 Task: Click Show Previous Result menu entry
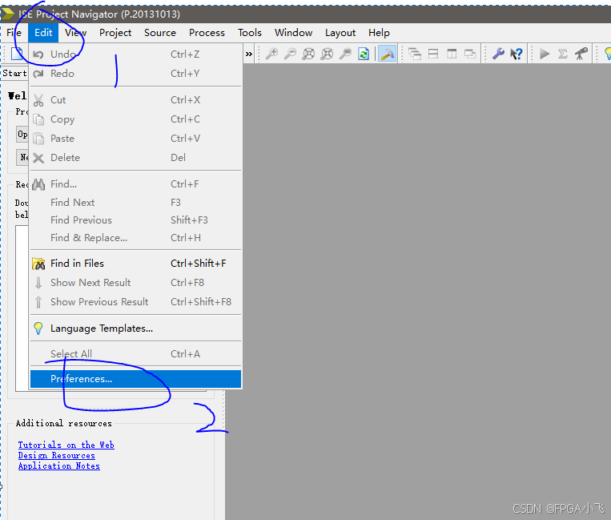click(135, 302)
